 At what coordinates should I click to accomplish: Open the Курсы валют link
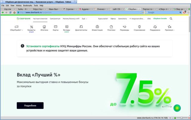[103, 19]
